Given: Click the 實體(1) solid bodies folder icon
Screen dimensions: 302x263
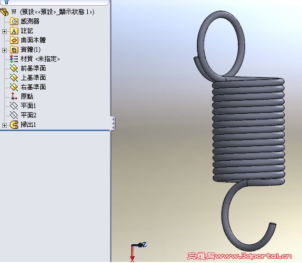Looking at the screenshot, I should (14, 50).
